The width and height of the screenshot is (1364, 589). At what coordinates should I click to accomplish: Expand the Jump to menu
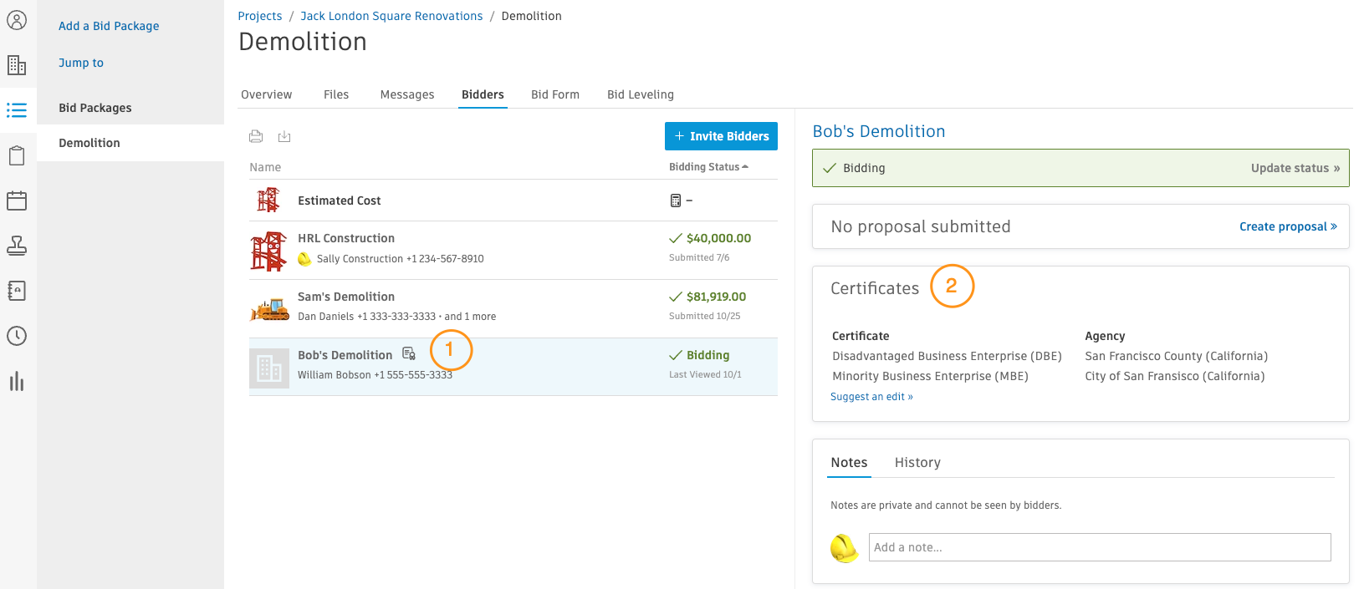(x=81, y=63)
